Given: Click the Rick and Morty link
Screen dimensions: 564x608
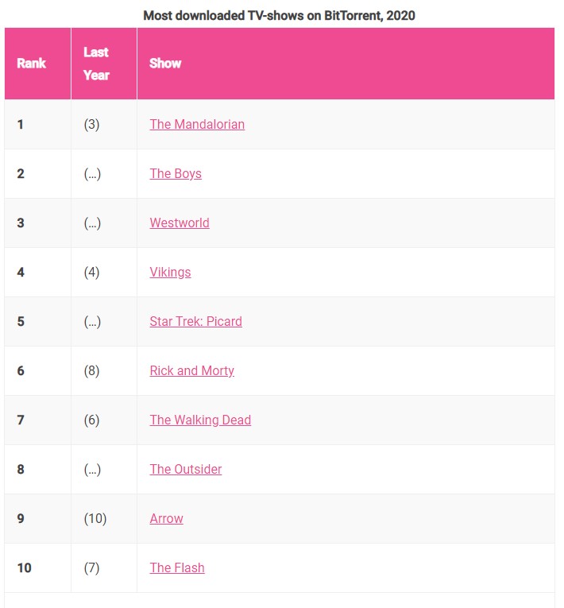Looking at the screenshot, I should (x=191, y=370).
